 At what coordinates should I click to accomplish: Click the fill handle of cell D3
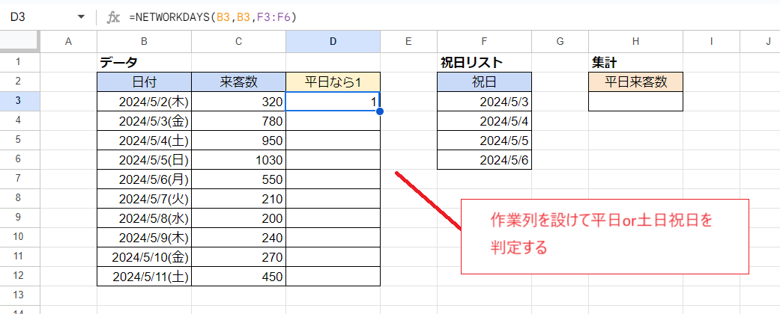[x=380, y=111]
